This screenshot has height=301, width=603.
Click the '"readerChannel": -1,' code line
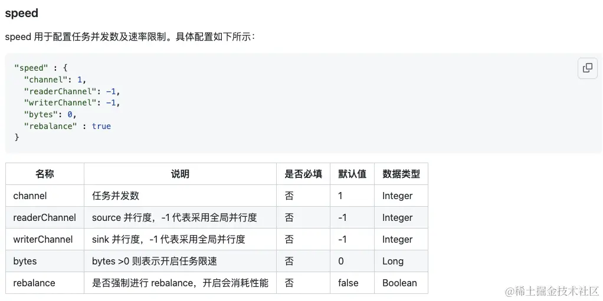[x=72, y=91]
